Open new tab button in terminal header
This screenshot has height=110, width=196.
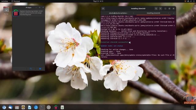pos(103,9)
